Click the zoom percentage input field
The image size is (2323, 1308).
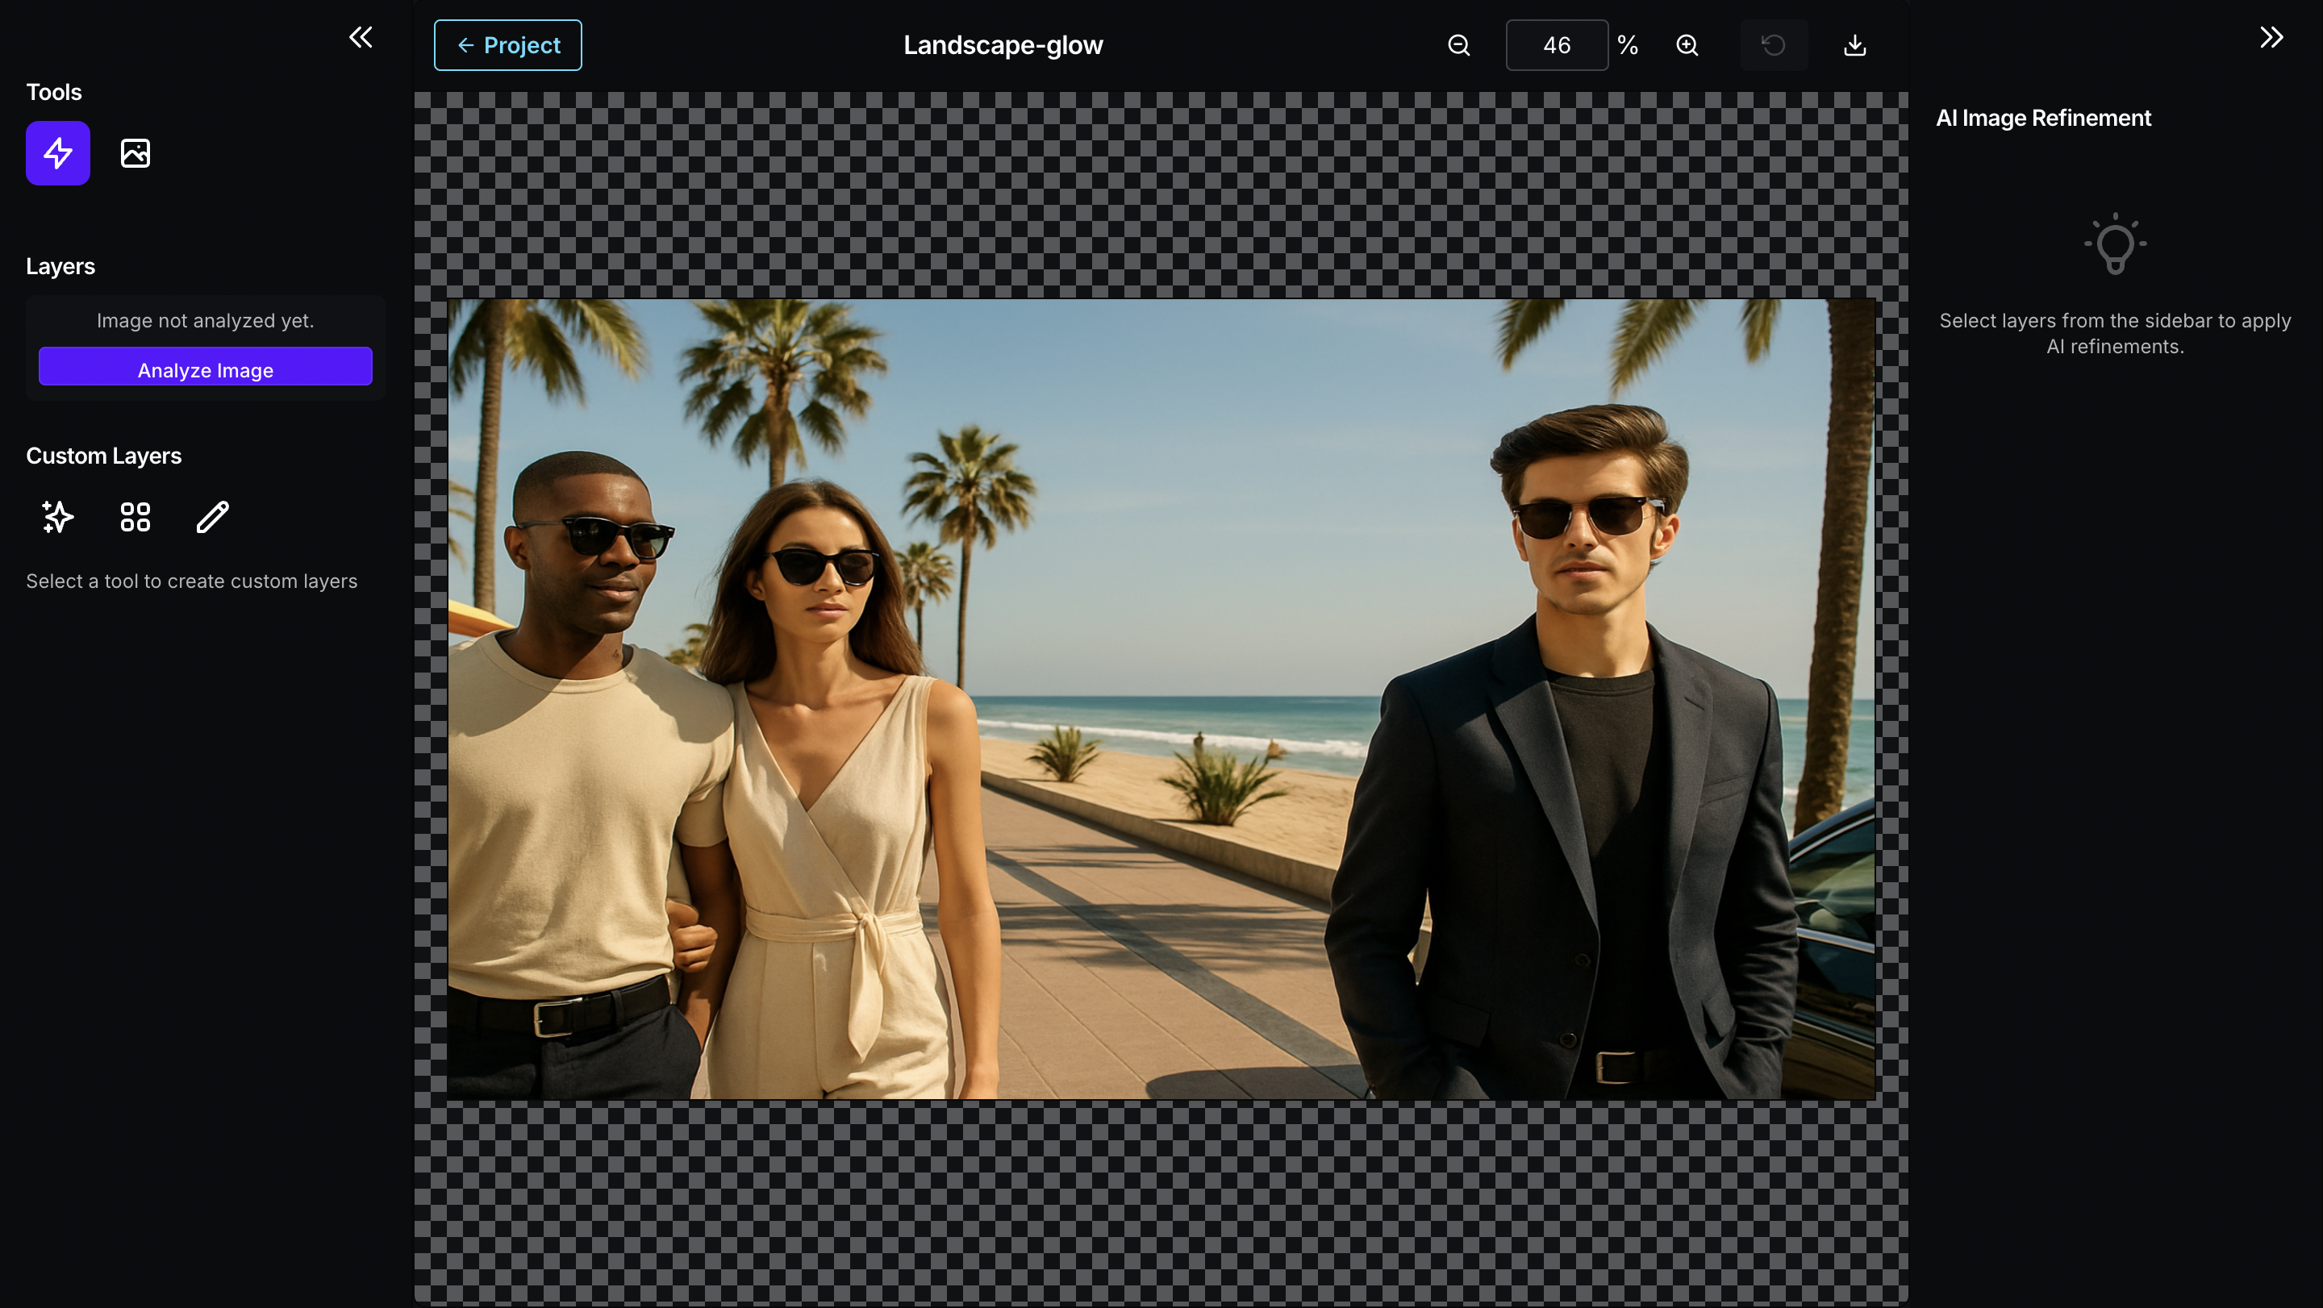click(x=1557, y=45)
